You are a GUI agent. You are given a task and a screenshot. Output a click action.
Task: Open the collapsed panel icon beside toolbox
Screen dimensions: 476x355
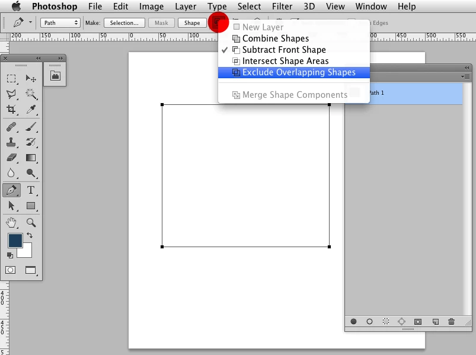point(55,76)
